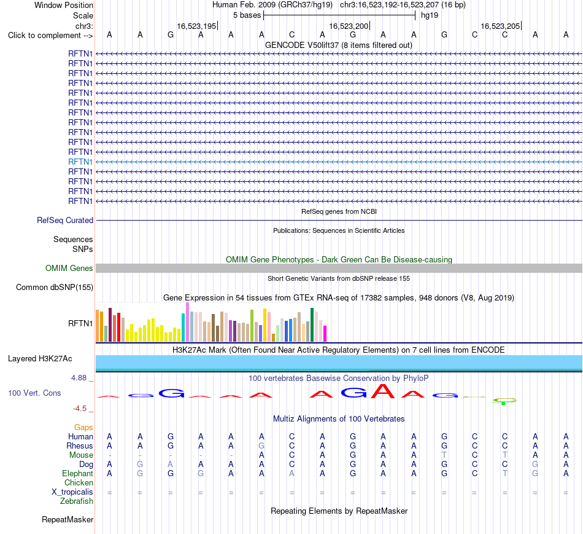
Task: Click the '5 bases' scale bar label
Action: point(247,15)
